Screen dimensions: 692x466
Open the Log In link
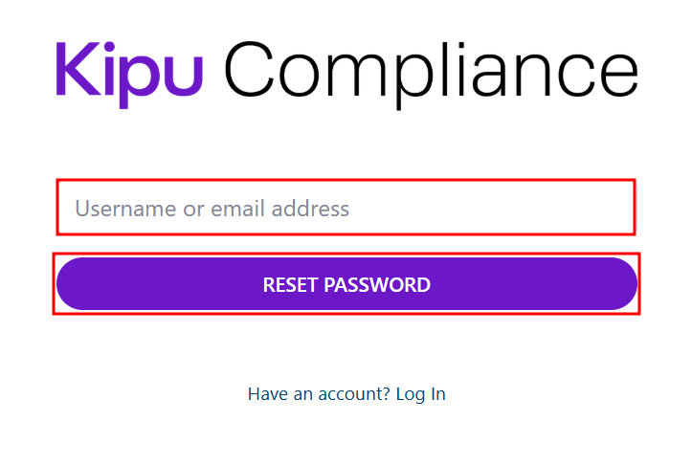(x=420, y=394)
